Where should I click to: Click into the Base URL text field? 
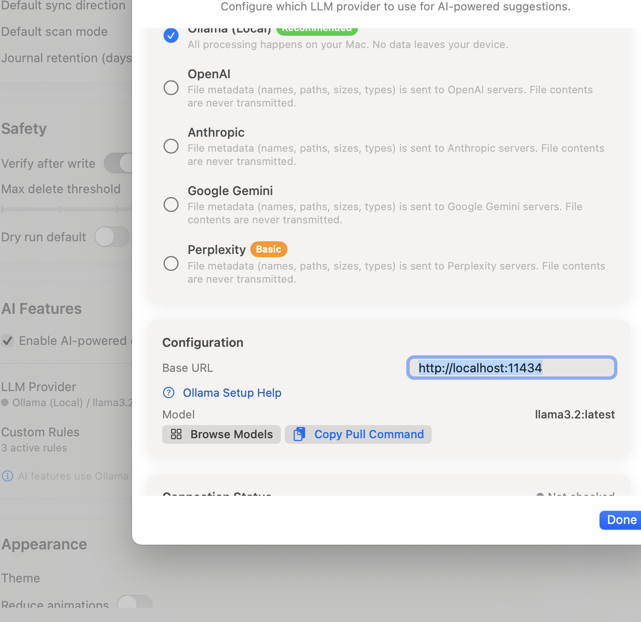click(x=511, y=368)
